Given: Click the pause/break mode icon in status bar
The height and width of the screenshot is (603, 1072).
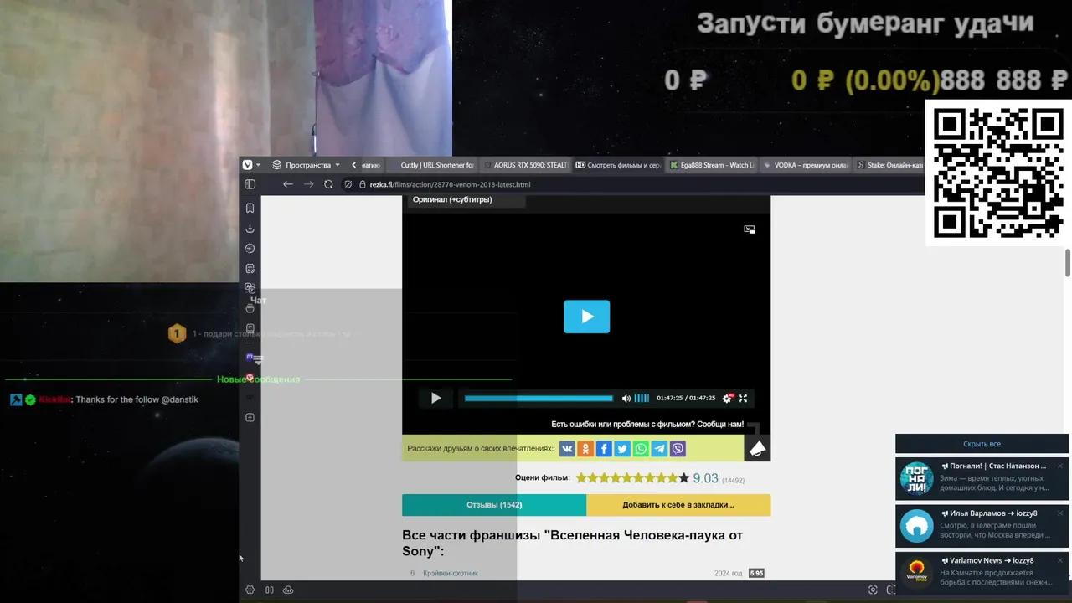Looking at the screenshot, I should (270, 590).
